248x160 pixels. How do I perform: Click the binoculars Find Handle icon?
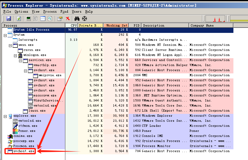[x=77, y=19]
